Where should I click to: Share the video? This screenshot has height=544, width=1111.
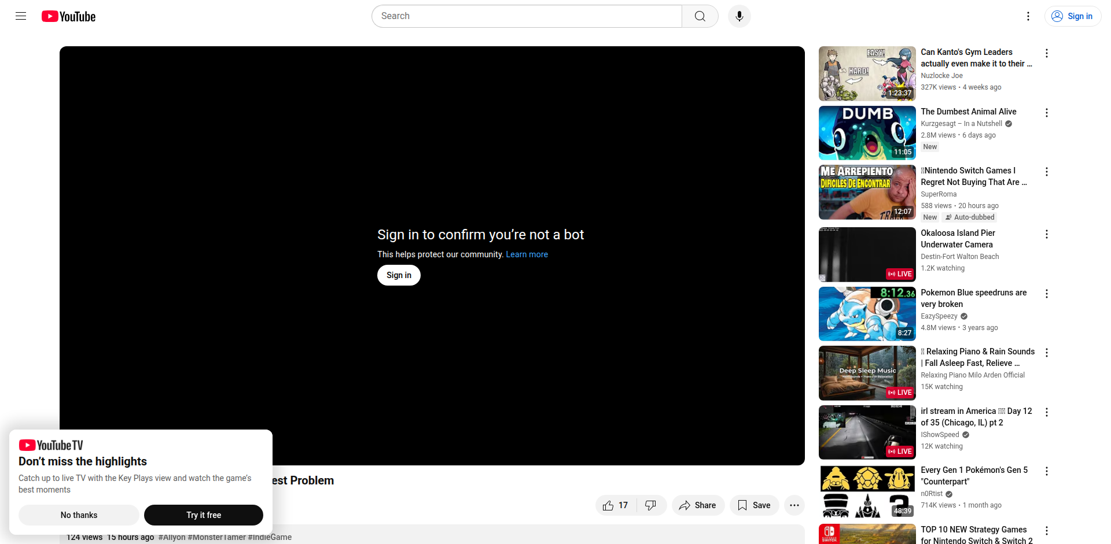click(x=697, y=505)
